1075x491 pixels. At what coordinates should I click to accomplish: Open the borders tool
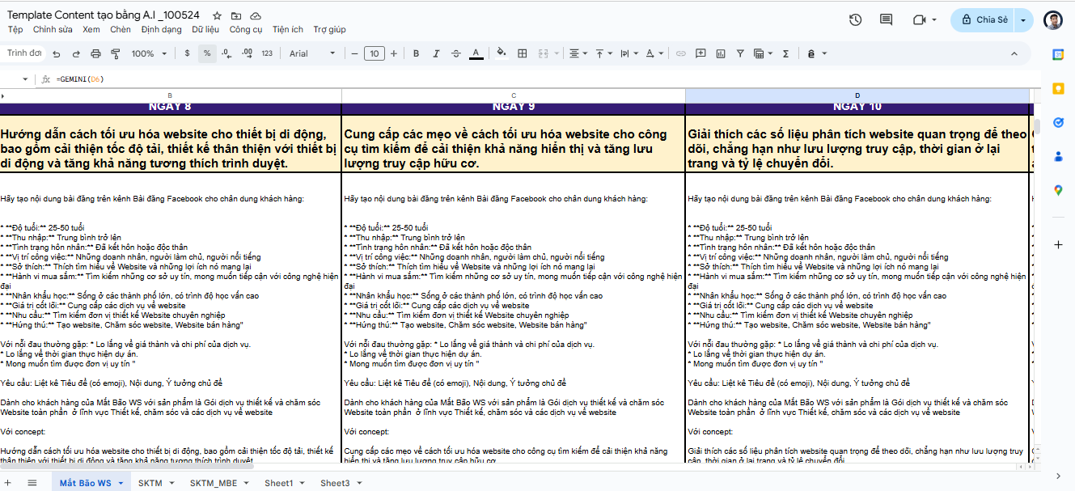tap(523, 54)
